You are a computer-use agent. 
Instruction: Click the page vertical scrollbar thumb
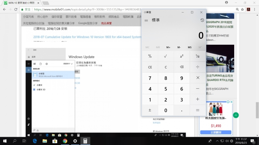click(x=257, y=110)
